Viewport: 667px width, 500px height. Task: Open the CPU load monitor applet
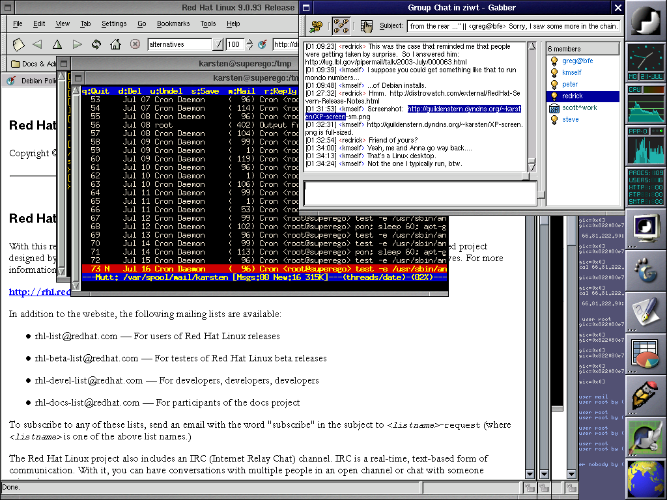click(646, 104)
